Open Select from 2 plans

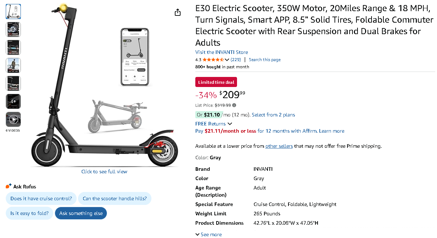point(273,115)
